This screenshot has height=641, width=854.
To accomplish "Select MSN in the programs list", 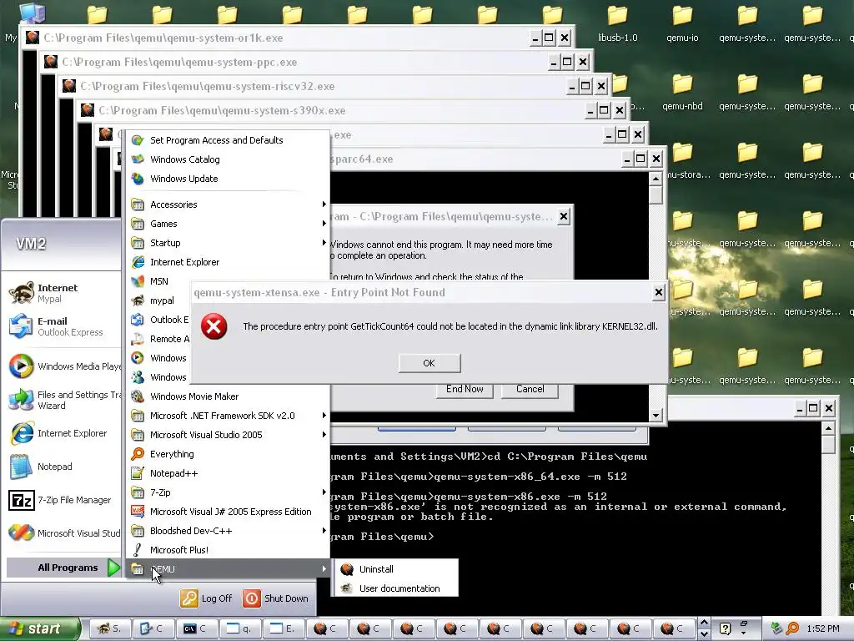I will point(159,281).
